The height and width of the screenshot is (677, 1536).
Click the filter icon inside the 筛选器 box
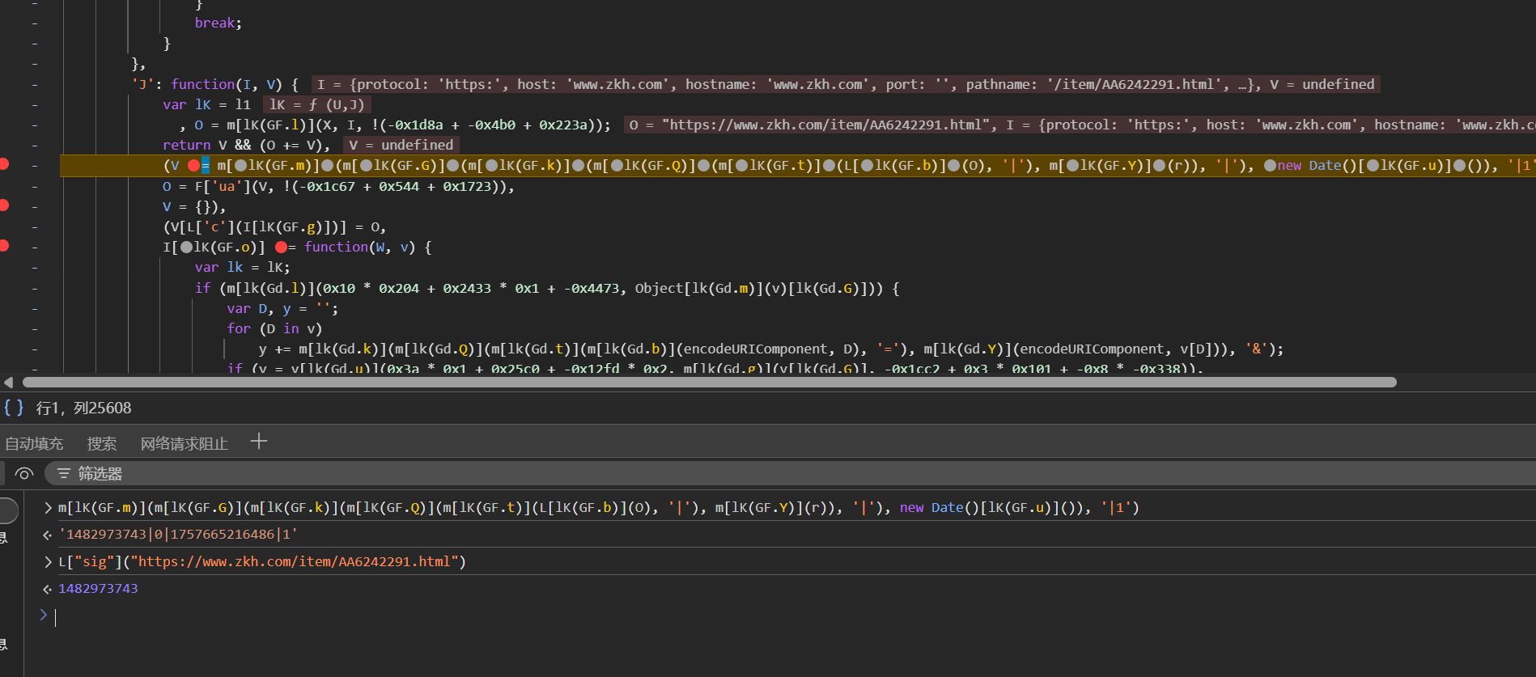(63, 474)
